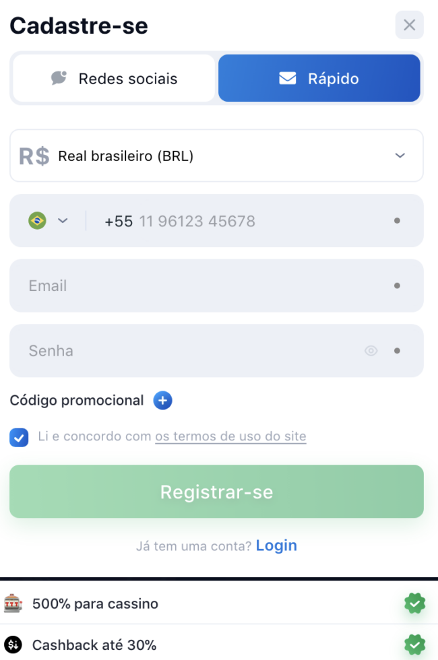This screenshot has width=438, height=660.
Task: Open the Real brasileiro currency dropdown
Action: [x=216, y=156]
